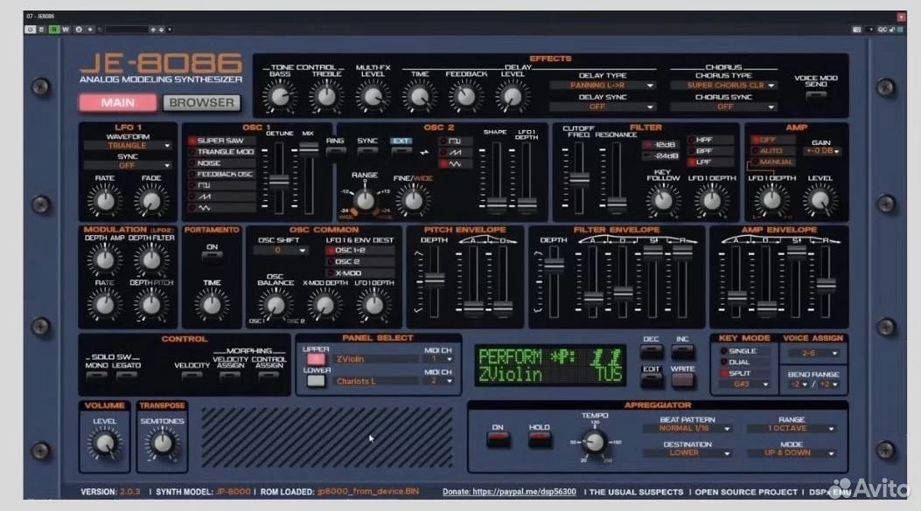This screenshot has height=511, width=921.
Task: Toggle Morphing Control Assign button
Action: [269, 376]
